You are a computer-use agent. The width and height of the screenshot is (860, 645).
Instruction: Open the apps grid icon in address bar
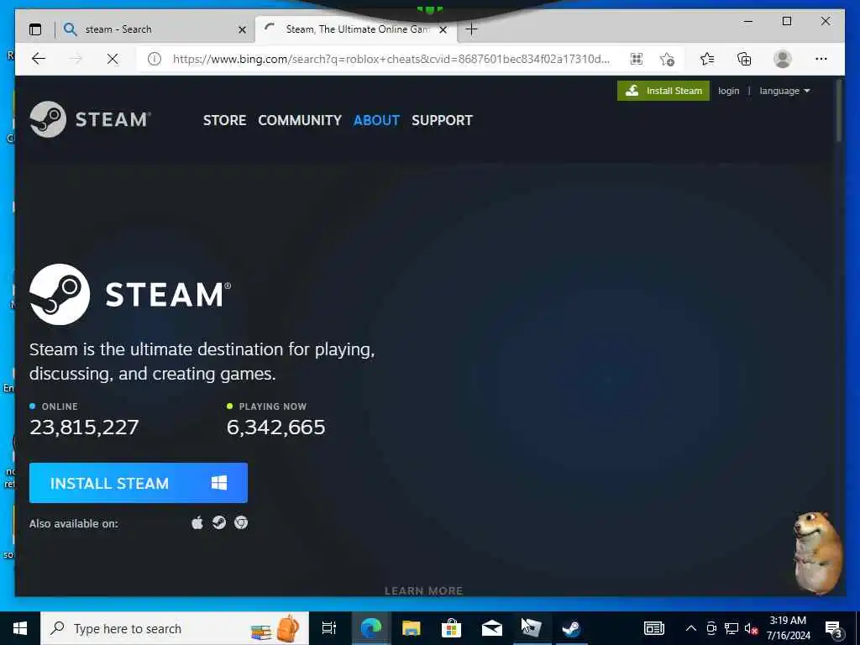(x=637, y=59)
